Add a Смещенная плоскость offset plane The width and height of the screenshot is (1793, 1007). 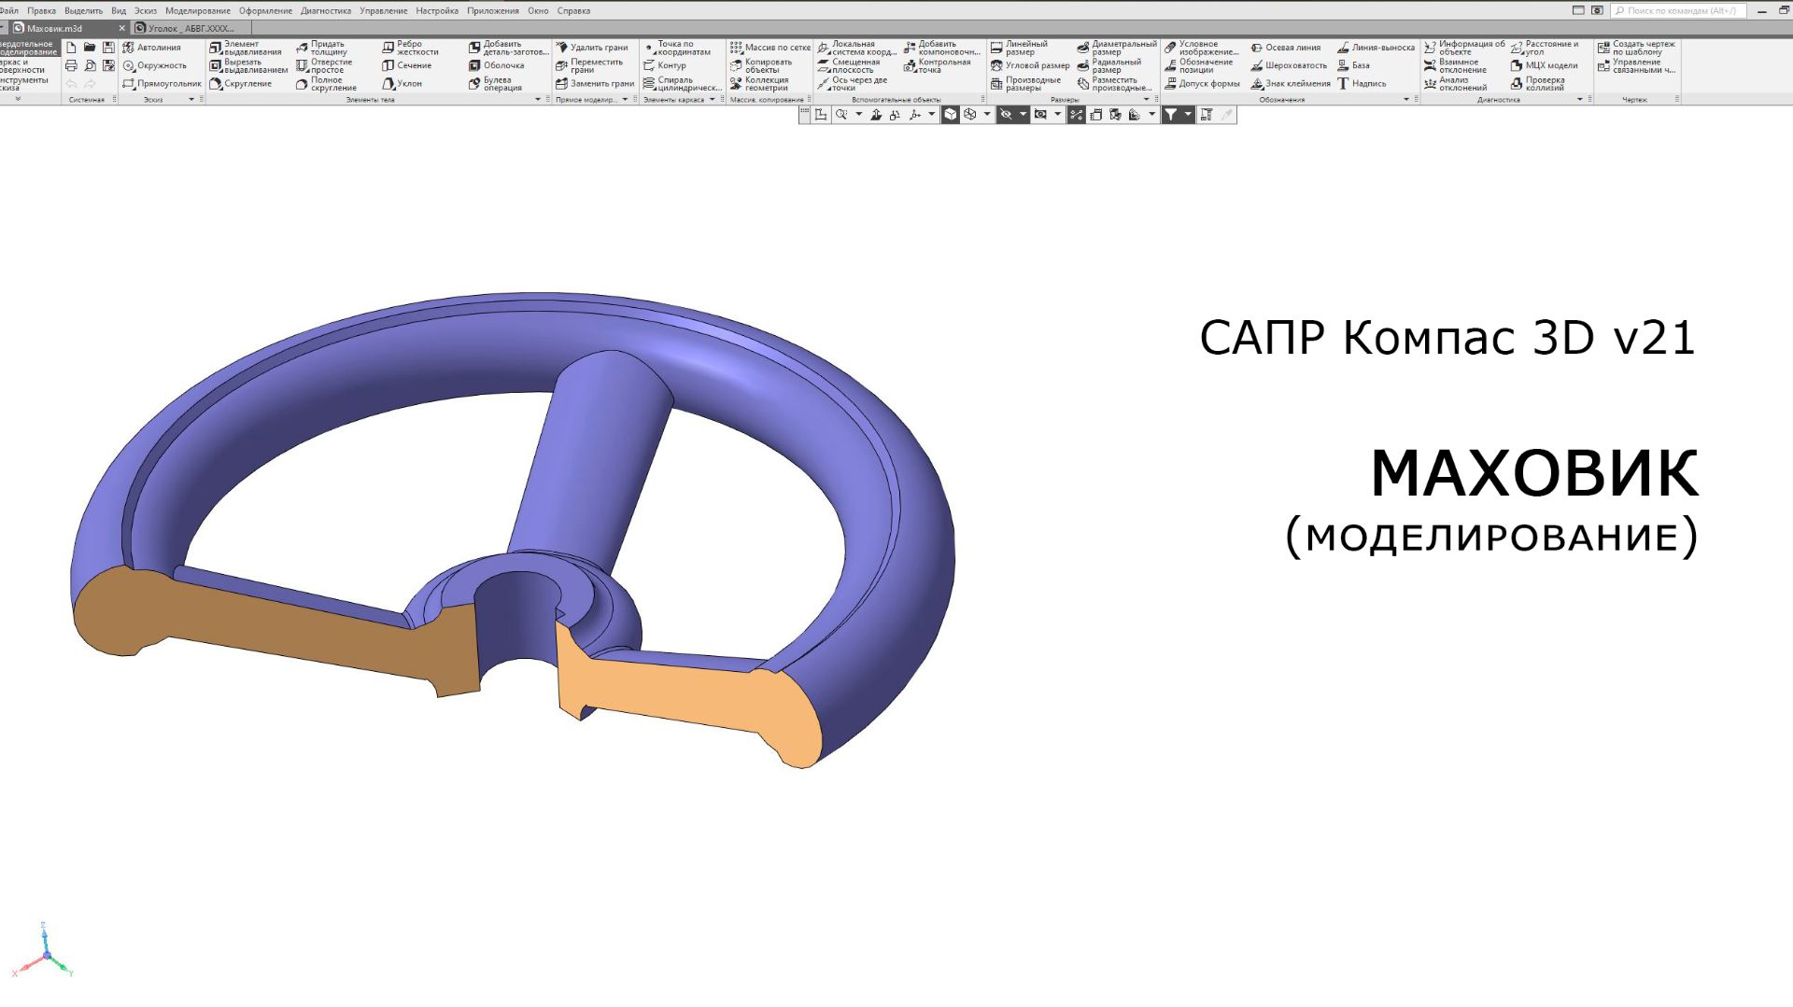(x=849, y=65)
